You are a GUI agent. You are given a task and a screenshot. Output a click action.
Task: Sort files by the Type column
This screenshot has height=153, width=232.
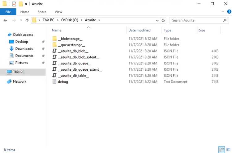(x=167, y=30)
